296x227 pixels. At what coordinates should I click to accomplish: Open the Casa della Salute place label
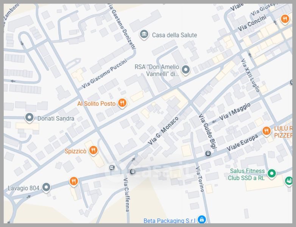click(174, 35)
